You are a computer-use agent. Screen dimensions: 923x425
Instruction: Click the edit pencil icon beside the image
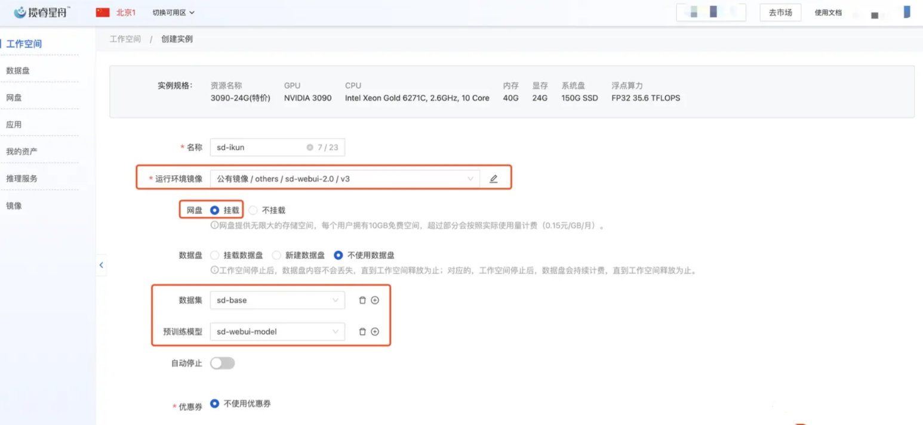tap(493, 178)
